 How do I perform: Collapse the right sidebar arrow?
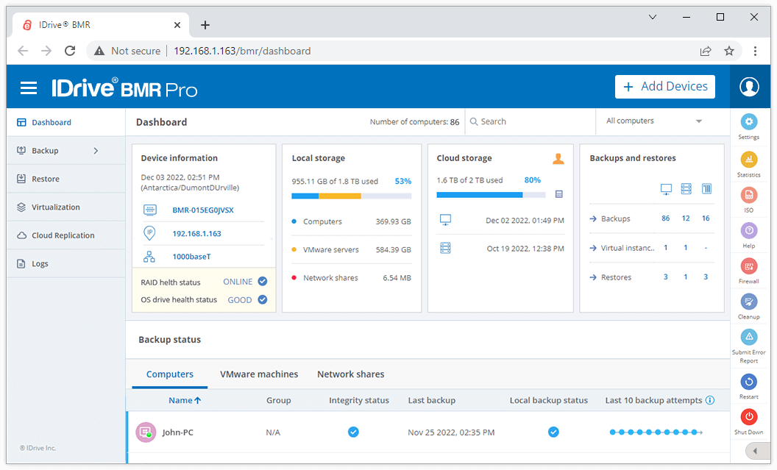[755, 451]
